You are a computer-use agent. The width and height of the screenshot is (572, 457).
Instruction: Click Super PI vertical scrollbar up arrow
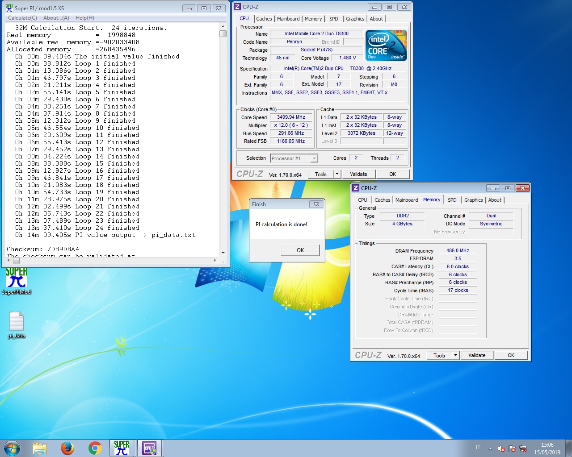(223, 26)
